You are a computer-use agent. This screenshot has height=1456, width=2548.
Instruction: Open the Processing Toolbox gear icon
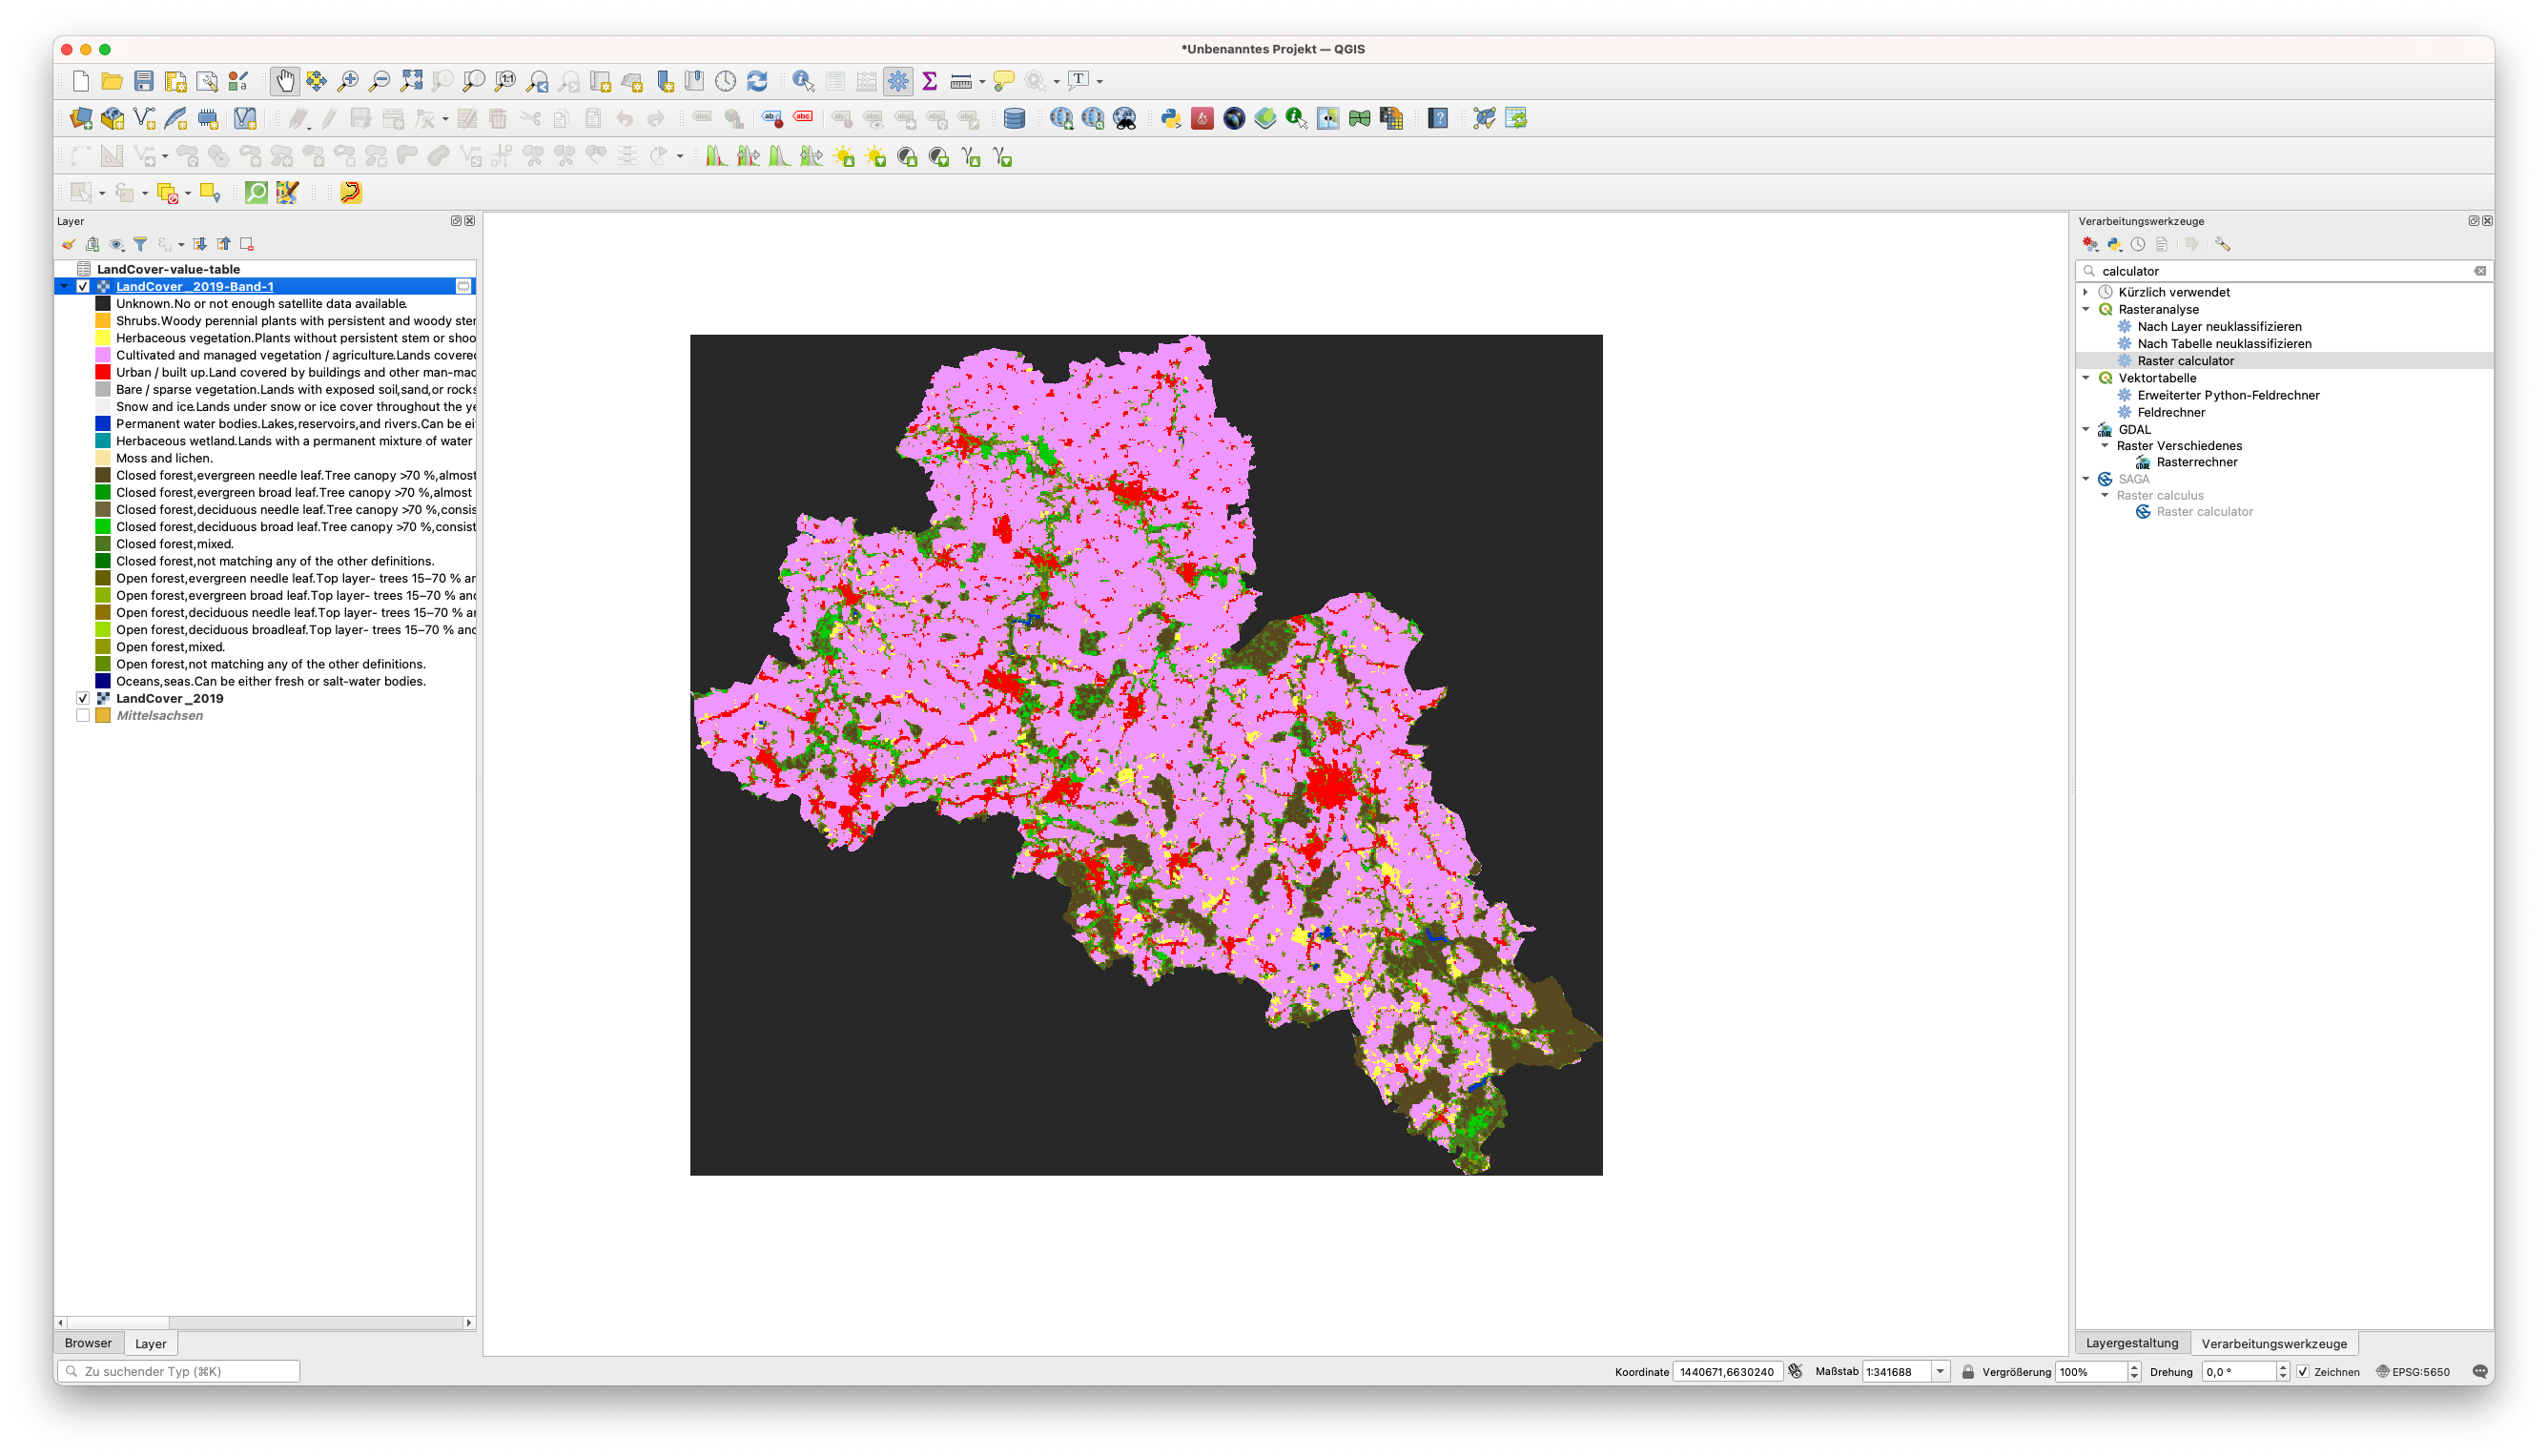[898, 81]
